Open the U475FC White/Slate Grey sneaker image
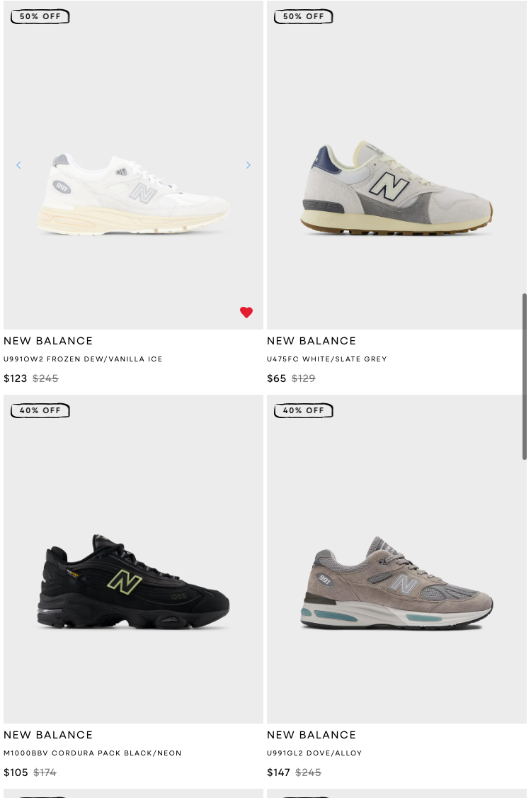 pyautogui.click(x=396, y=188)
